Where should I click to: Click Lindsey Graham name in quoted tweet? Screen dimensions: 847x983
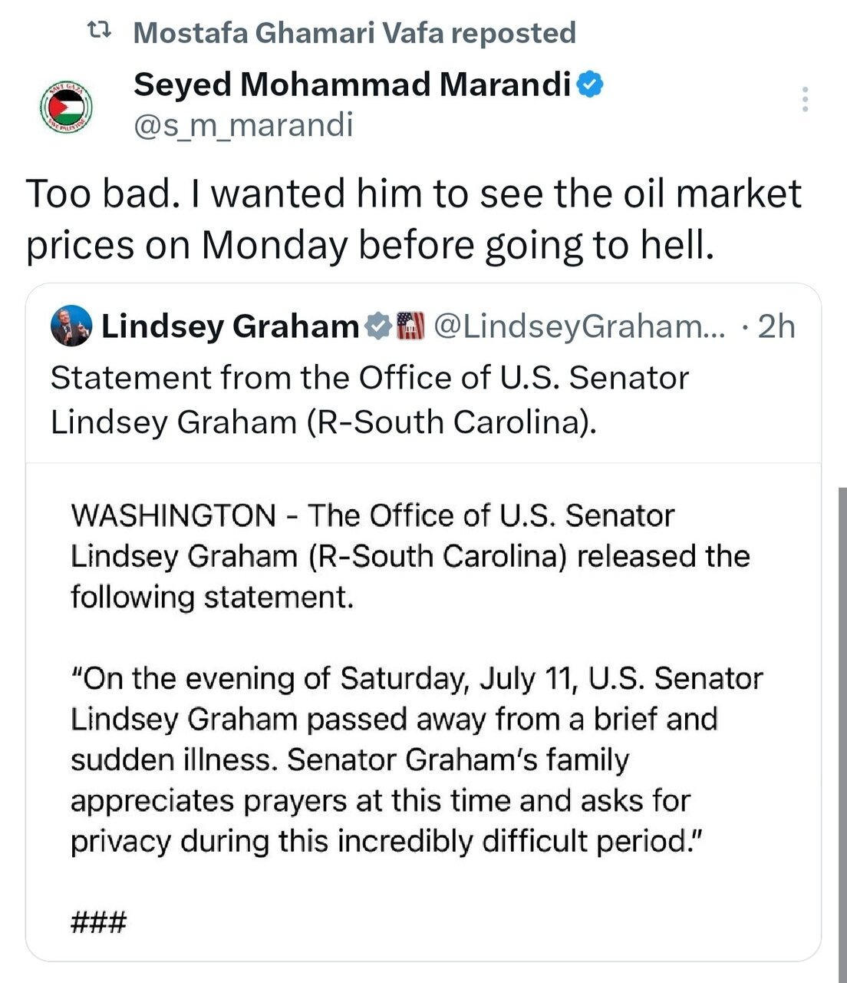[230, 326]
